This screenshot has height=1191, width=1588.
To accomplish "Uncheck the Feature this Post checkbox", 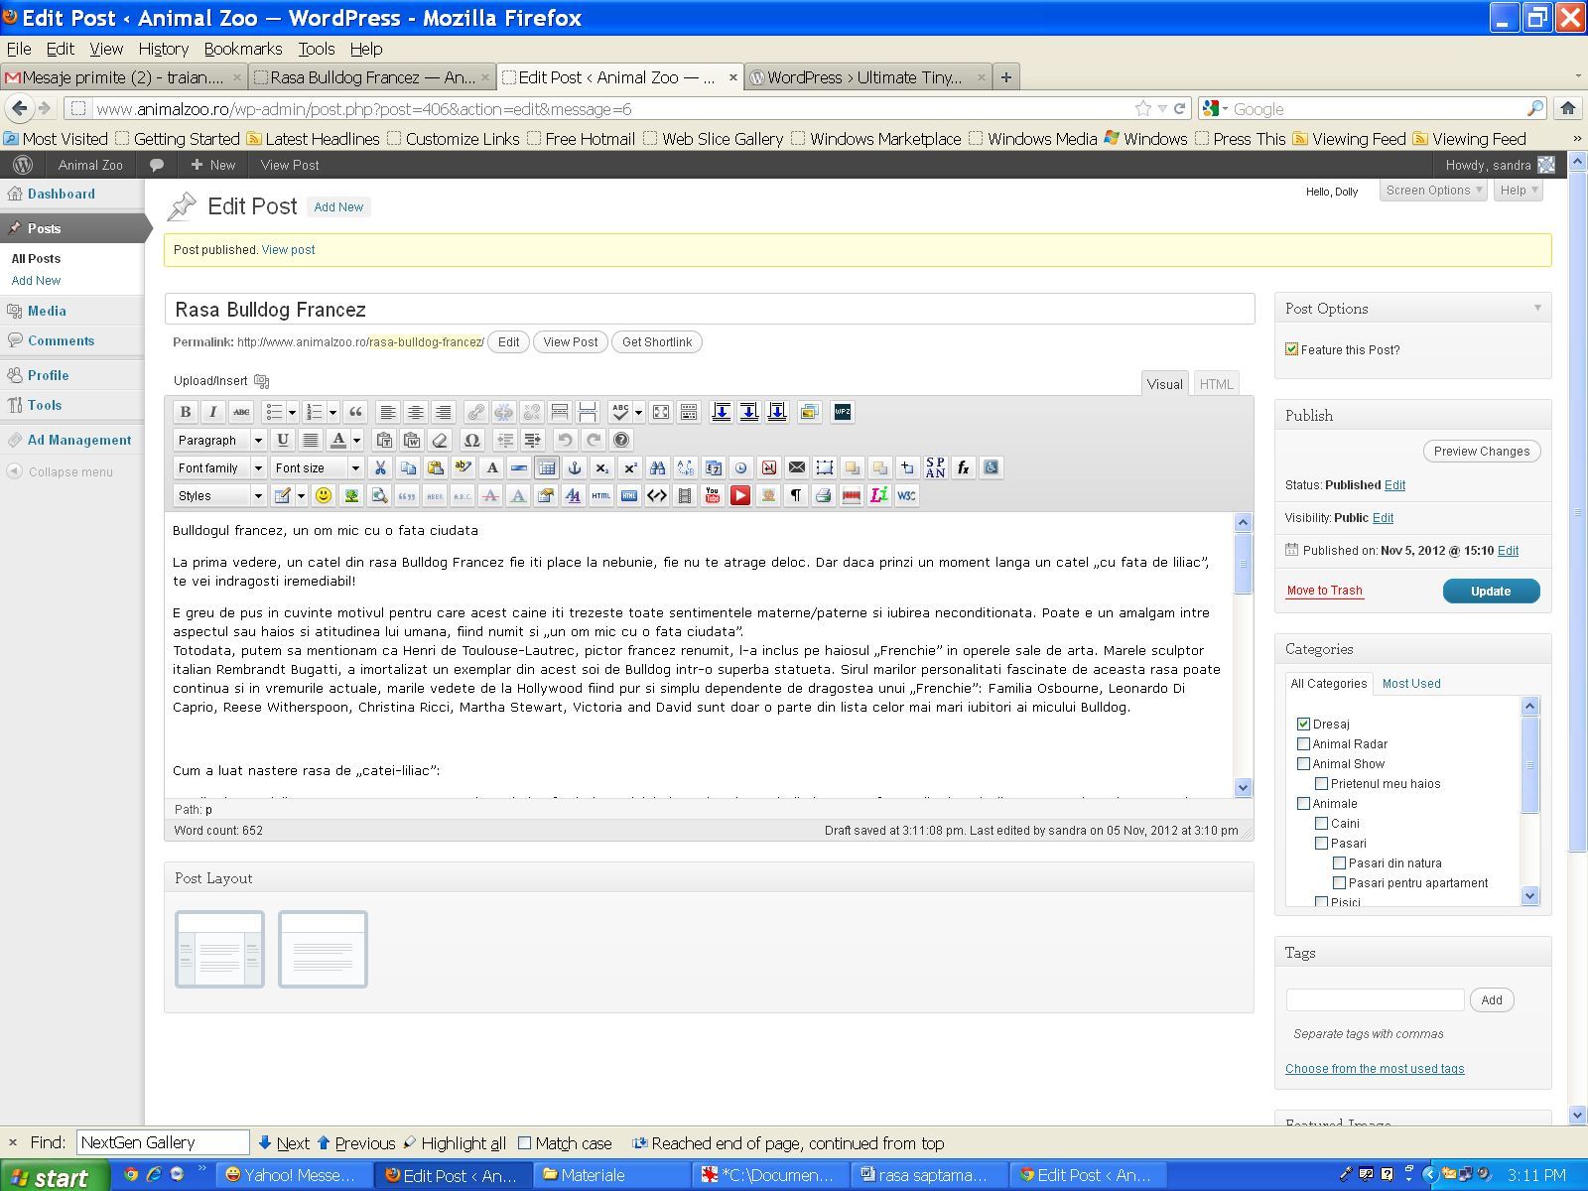I will [x=1291, y=349].
